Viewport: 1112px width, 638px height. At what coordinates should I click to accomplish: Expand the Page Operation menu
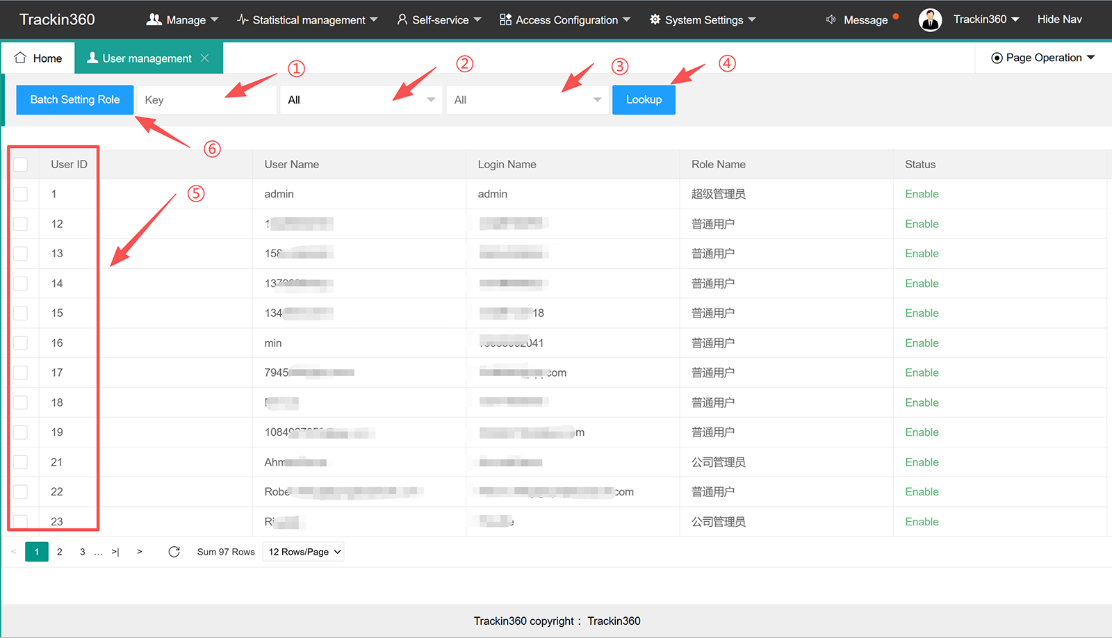tap(1043, 58)
